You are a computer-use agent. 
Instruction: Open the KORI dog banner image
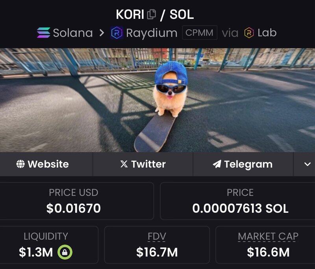click(157, 100)
